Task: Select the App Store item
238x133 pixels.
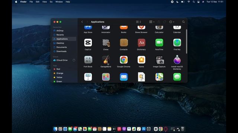Action: coord(88,30)
